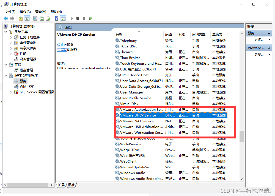The image size is (275, 196).
Task: Click the Restart Service icon
Action: 90,18
